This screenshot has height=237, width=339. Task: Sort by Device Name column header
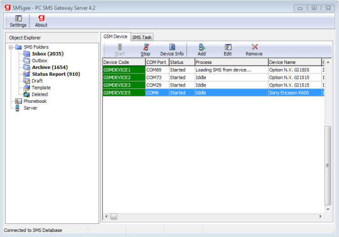pos(295,62)
